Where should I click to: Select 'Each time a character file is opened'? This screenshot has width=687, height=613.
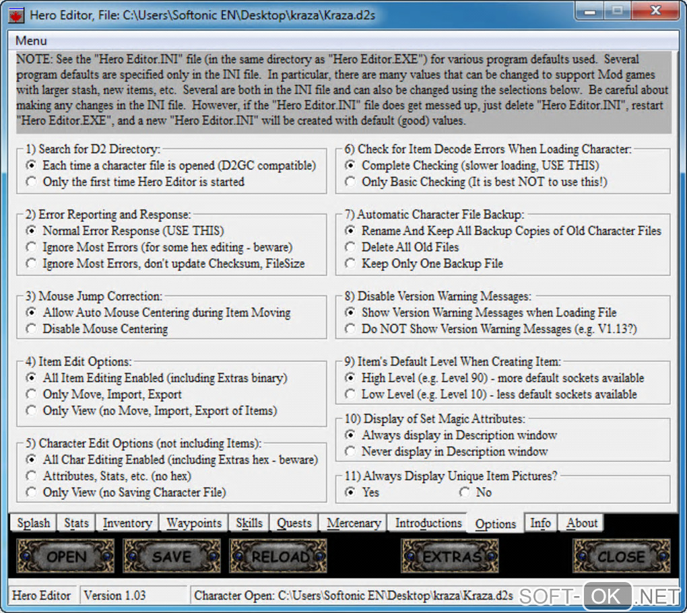point(171,166)
